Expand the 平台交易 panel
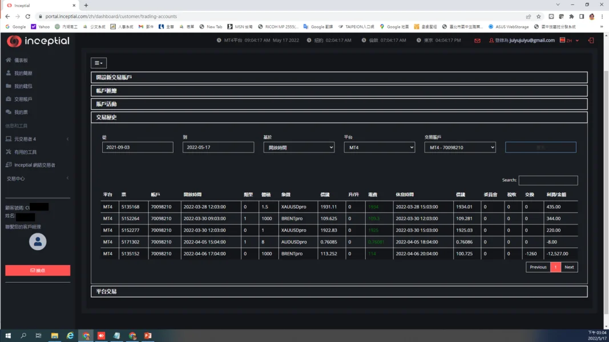This screenshot has width=609, height=342. [x=339, y=291]
